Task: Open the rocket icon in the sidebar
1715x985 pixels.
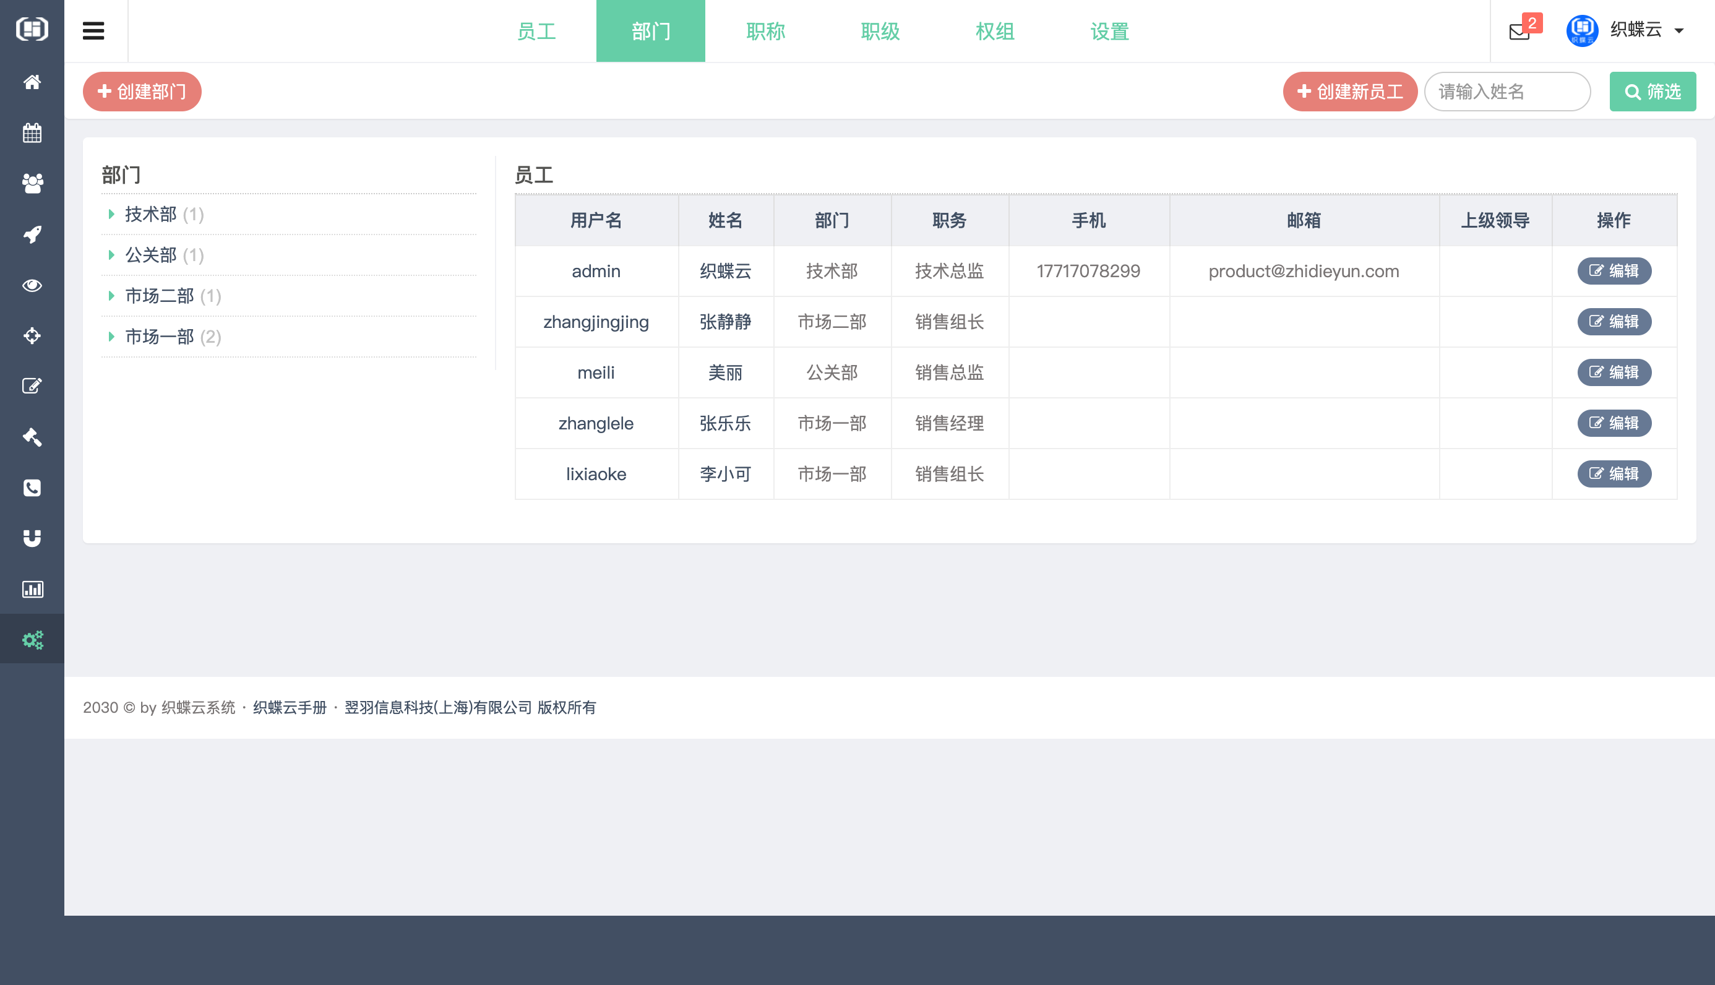Action: point(32,234)
